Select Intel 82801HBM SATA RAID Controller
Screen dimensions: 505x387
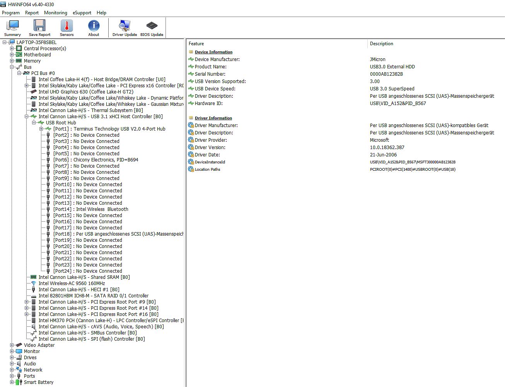(x=94, y=296)
